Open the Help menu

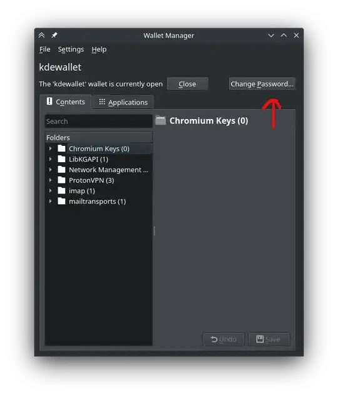pos(99,49)
